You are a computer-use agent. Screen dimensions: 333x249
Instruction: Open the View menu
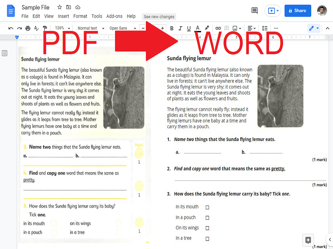[49, 16]
